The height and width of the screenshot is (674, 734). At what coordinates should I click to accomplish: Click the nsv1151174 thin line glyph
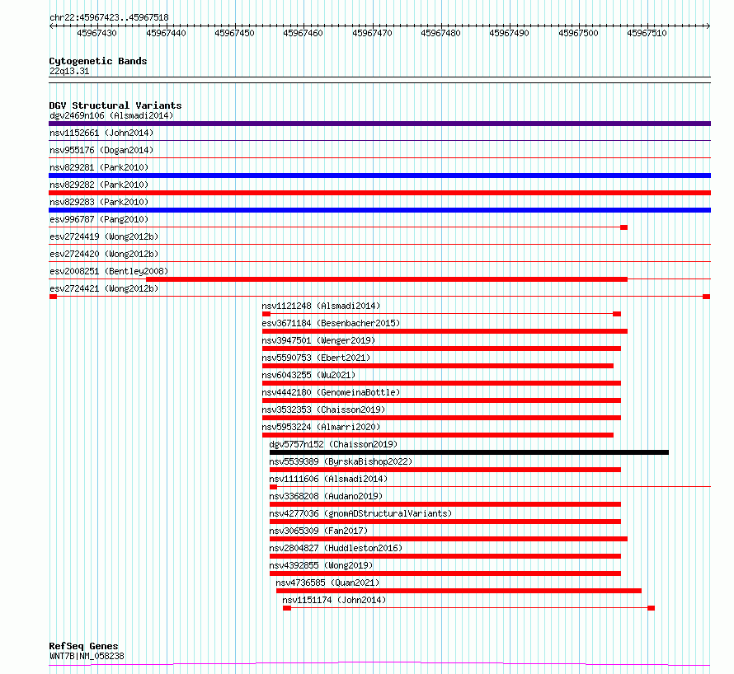(468, 608)
